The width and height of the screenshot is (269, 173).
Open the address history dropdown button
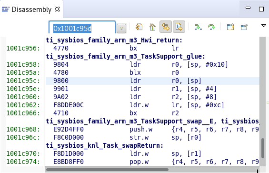point(121,29)
